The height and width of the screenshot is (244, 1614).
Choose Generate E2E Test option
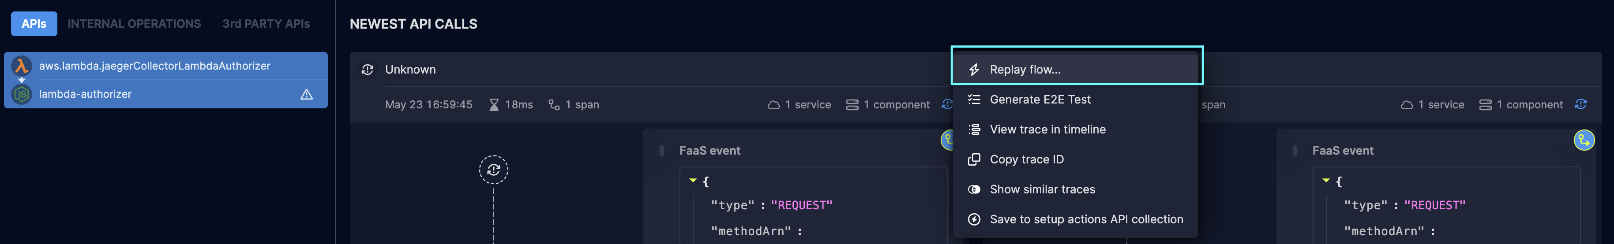click(x=1076, y=100)
